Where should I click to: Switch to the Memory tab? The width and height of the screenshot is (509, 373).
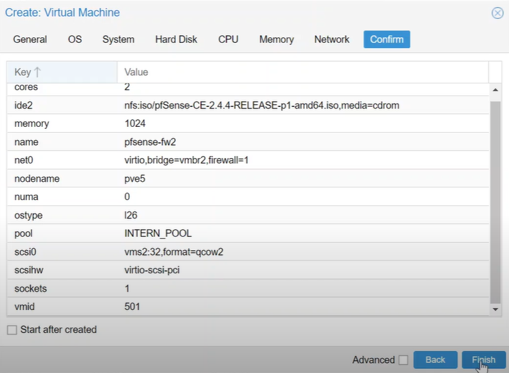click(x=276, y=39)
